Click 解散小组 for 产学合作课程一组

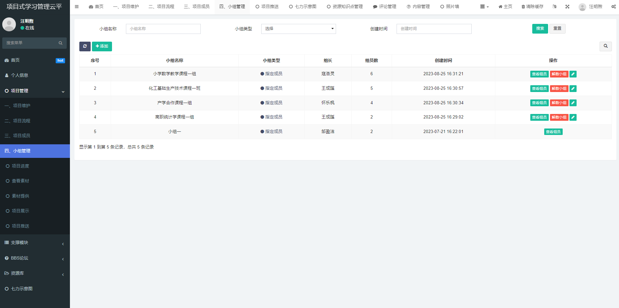coord(559,103)
